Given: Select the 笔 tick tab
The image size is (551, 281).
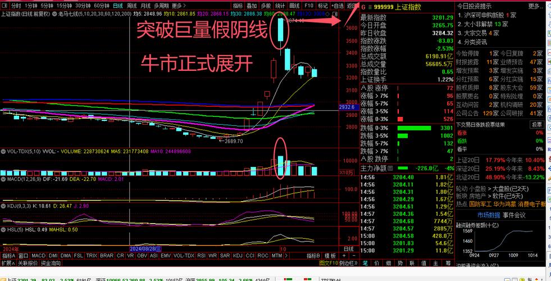Looking at the screenshot, I should coord(366,262).
